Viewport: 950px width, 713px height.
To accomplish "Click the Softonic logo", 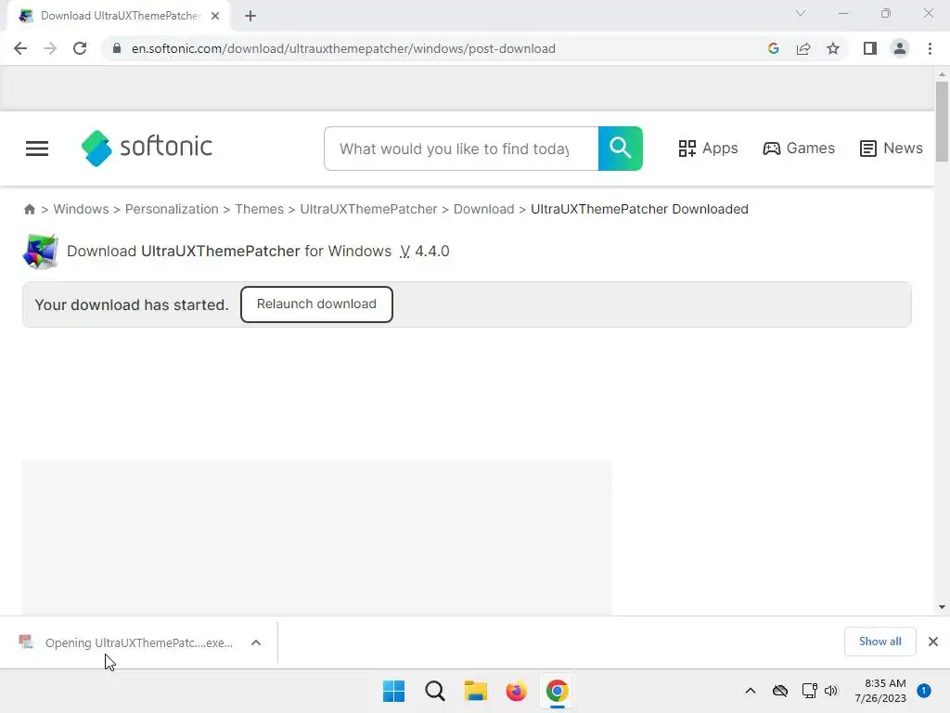I will point(147,148).
